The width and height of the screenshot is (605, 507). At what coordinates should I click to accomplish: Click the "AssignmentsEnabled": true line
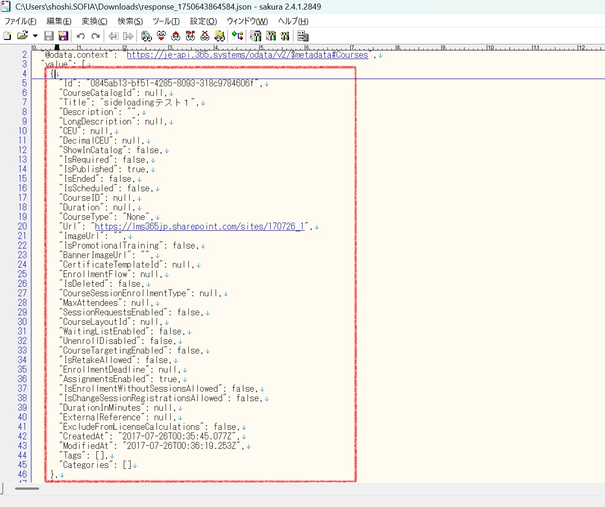[x=120, y=379]
